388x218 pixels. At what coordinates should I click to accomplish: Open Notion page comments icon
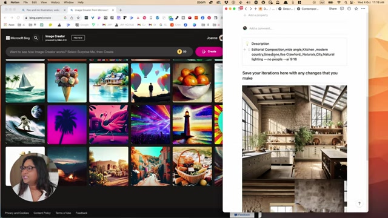pos(342,8)
